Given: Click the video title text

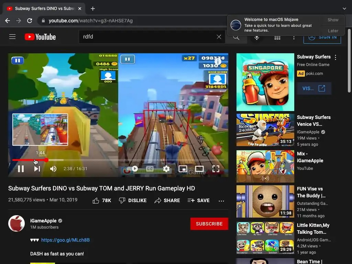Looking at the screenshot, I should coord(101,188).
